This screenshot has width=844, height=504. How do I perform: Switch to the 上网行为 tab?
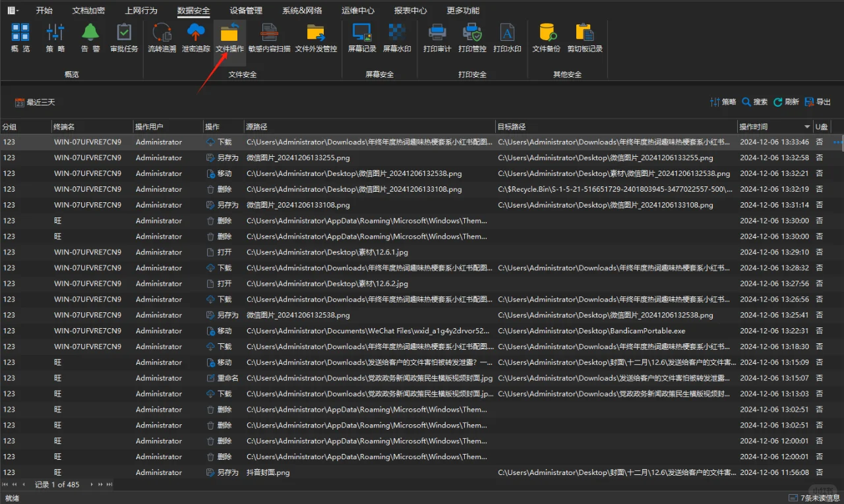pos(141,11)
